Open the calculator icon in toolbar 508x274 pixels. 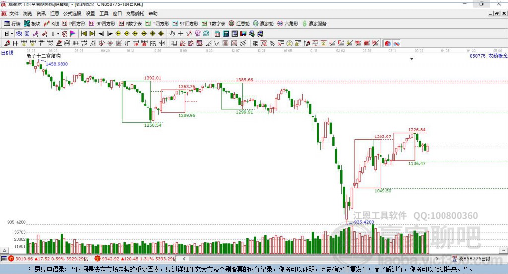[226, 34]
